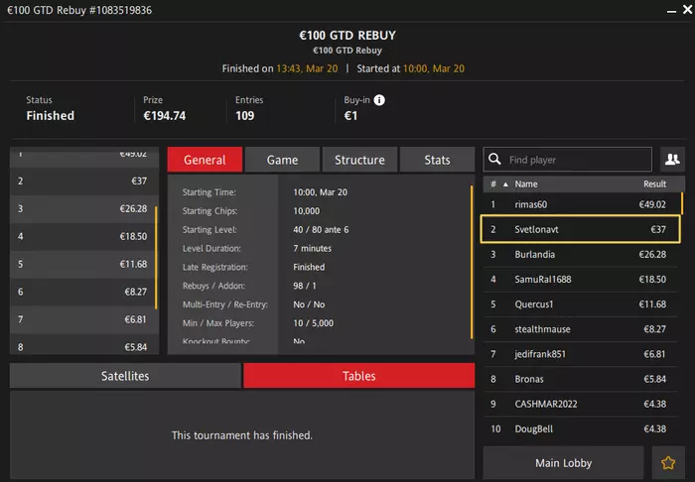Click the 'This tournament has finished.' message

coord(242,435)
